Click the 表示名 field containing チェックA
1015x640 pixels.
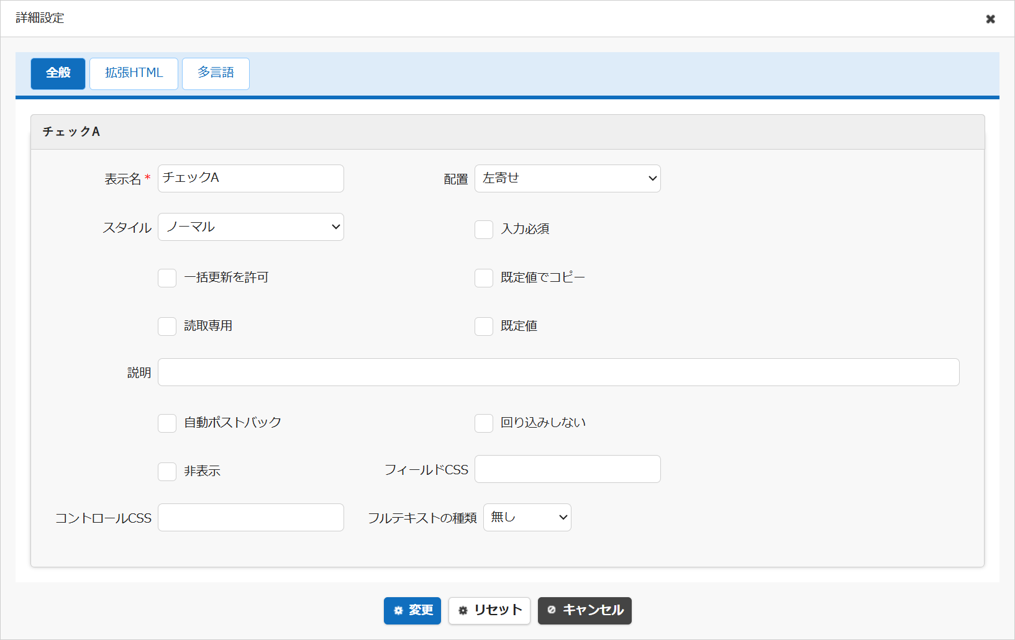(x=251, y=178)
